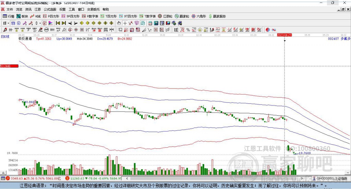Click the 沪 Shanghai index status icon

(8, 178)
